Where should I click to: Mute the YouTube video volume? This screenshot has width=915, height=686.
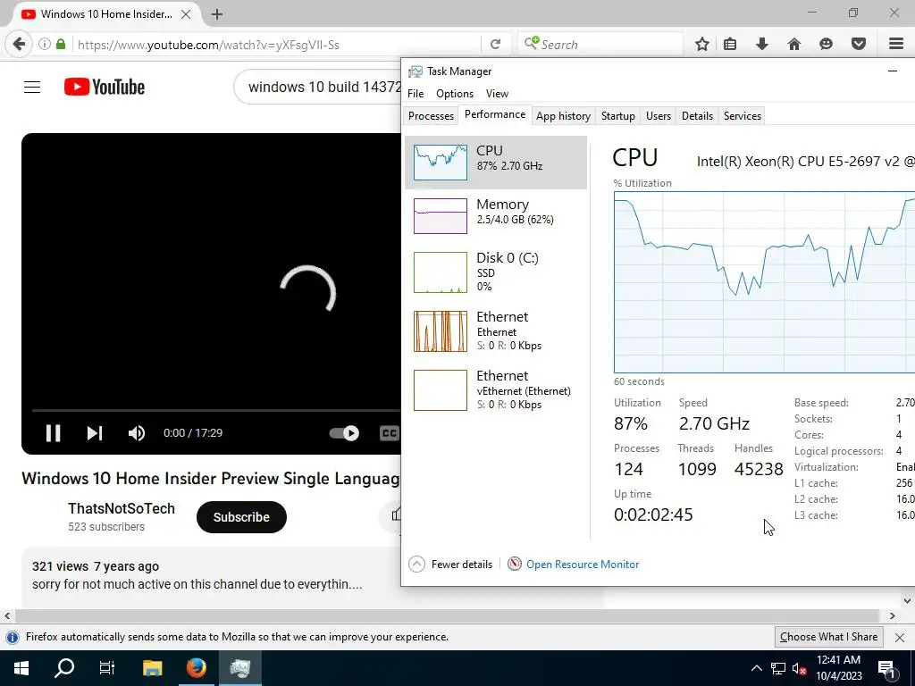[137, 433]
